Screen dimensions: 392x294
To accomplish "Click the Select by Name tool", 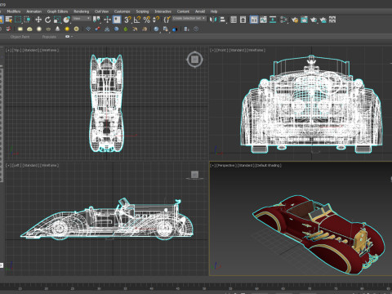I will click(9, 20).
